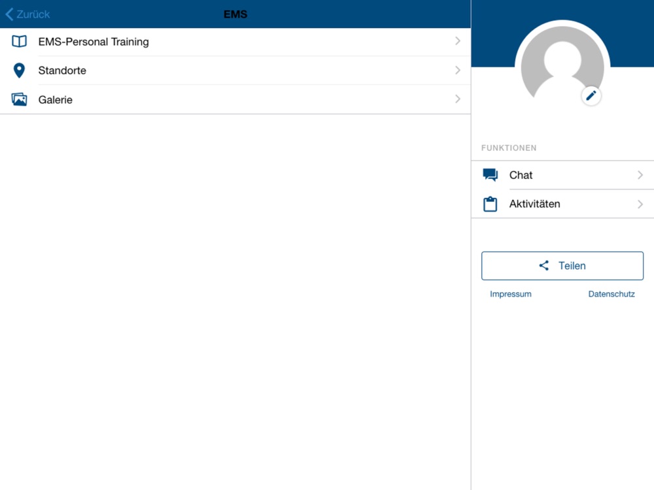The width and height of the screenshot is (654, 490).
Task: Click the location pin icon beside Standorte
Action: [x=19, y=71]
